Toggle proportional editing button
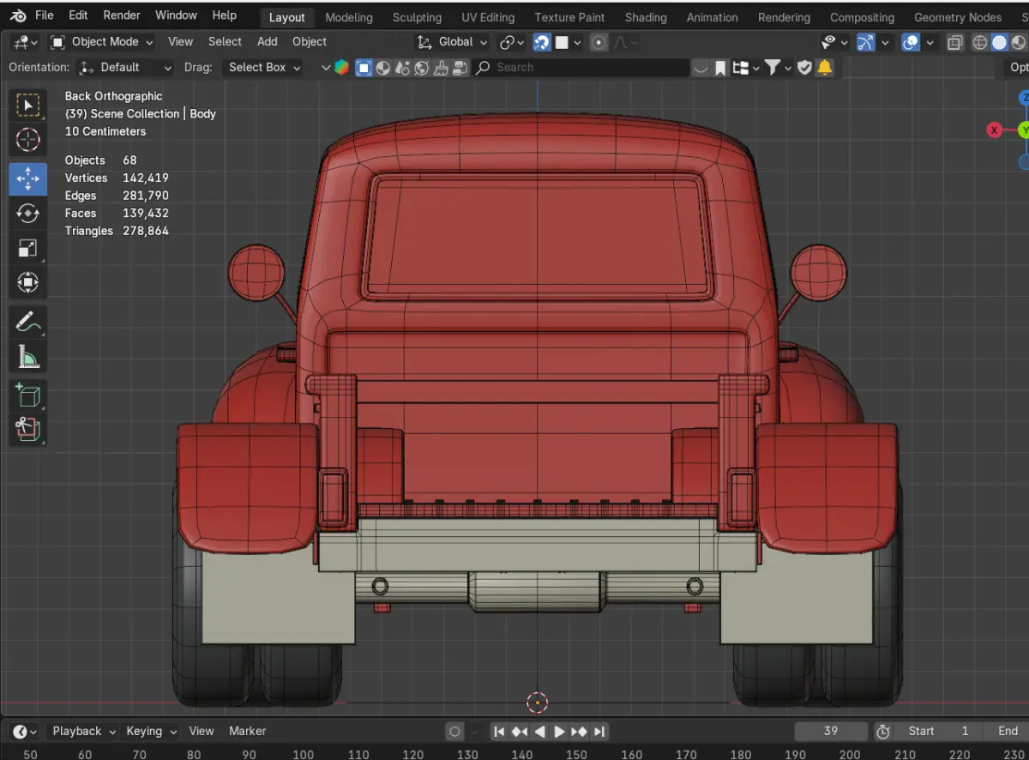 [x=599, y=42]
